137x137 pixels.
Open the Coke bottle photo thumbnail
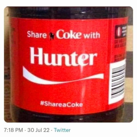[x=68, y=64]
